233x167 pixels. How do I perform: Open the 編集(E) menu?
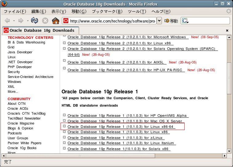tap(39, 11)
